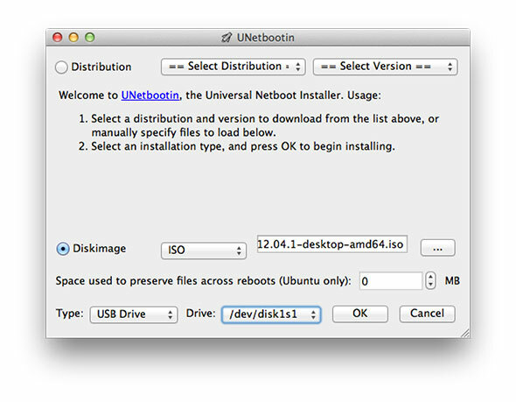Close the UNetbootin window with red button

coord(58,38)
